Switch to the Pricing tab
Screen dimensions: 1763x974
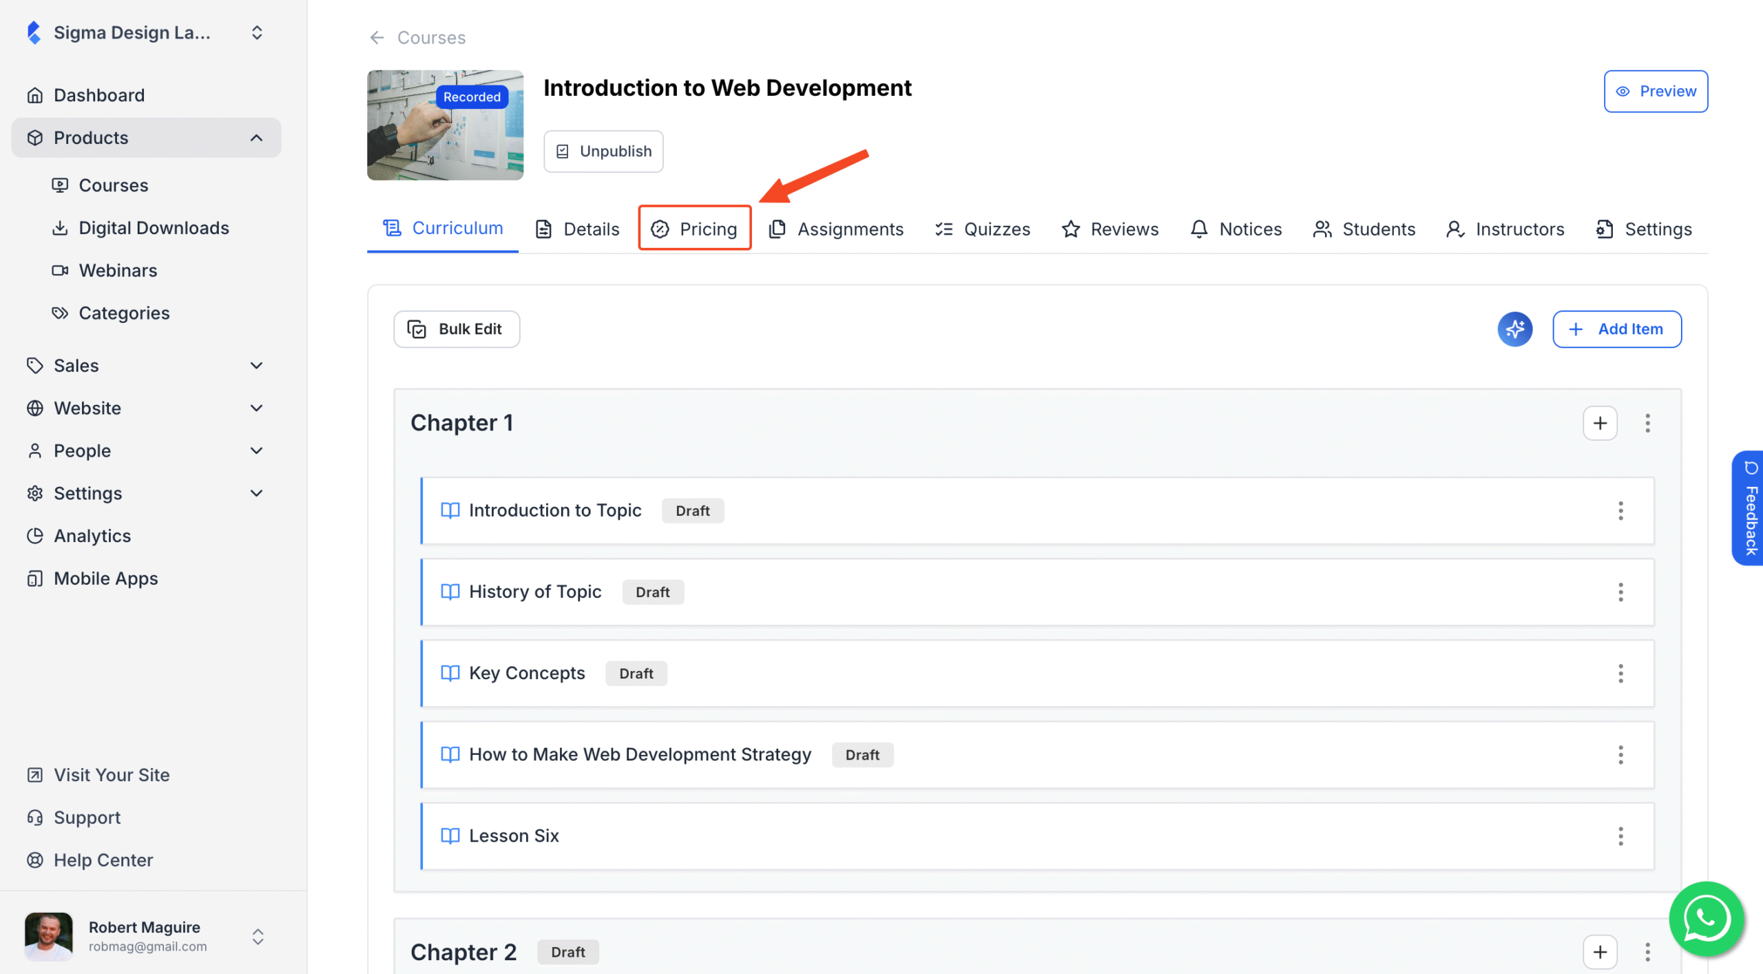(694, 228)
